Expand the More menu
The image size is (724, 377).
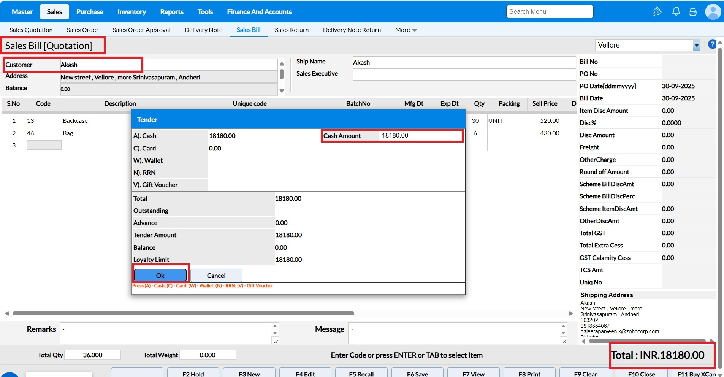pyautogui.click(x=406, y=30)
